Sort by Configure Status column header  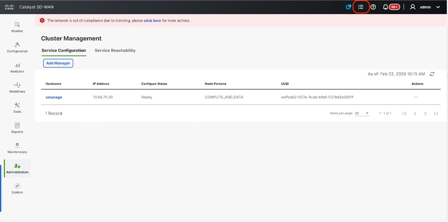(154, 84)
